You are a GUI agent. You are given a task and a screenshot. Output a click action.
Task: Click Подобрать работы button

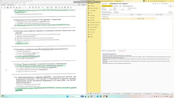click(107, 12)
